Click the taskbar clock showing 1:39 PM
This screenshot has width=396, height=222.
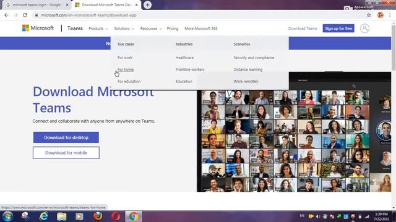pyautogui.click(x=382, y=216)
